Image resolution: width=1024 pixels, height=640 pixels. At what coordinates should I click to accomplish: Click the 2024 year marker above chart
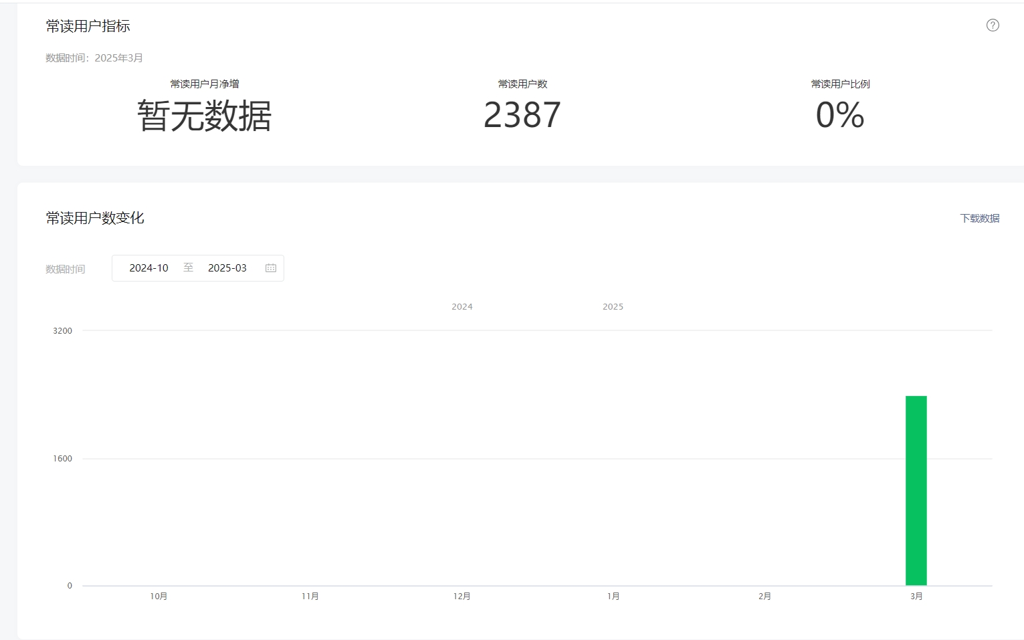click(x=462, y=307)
